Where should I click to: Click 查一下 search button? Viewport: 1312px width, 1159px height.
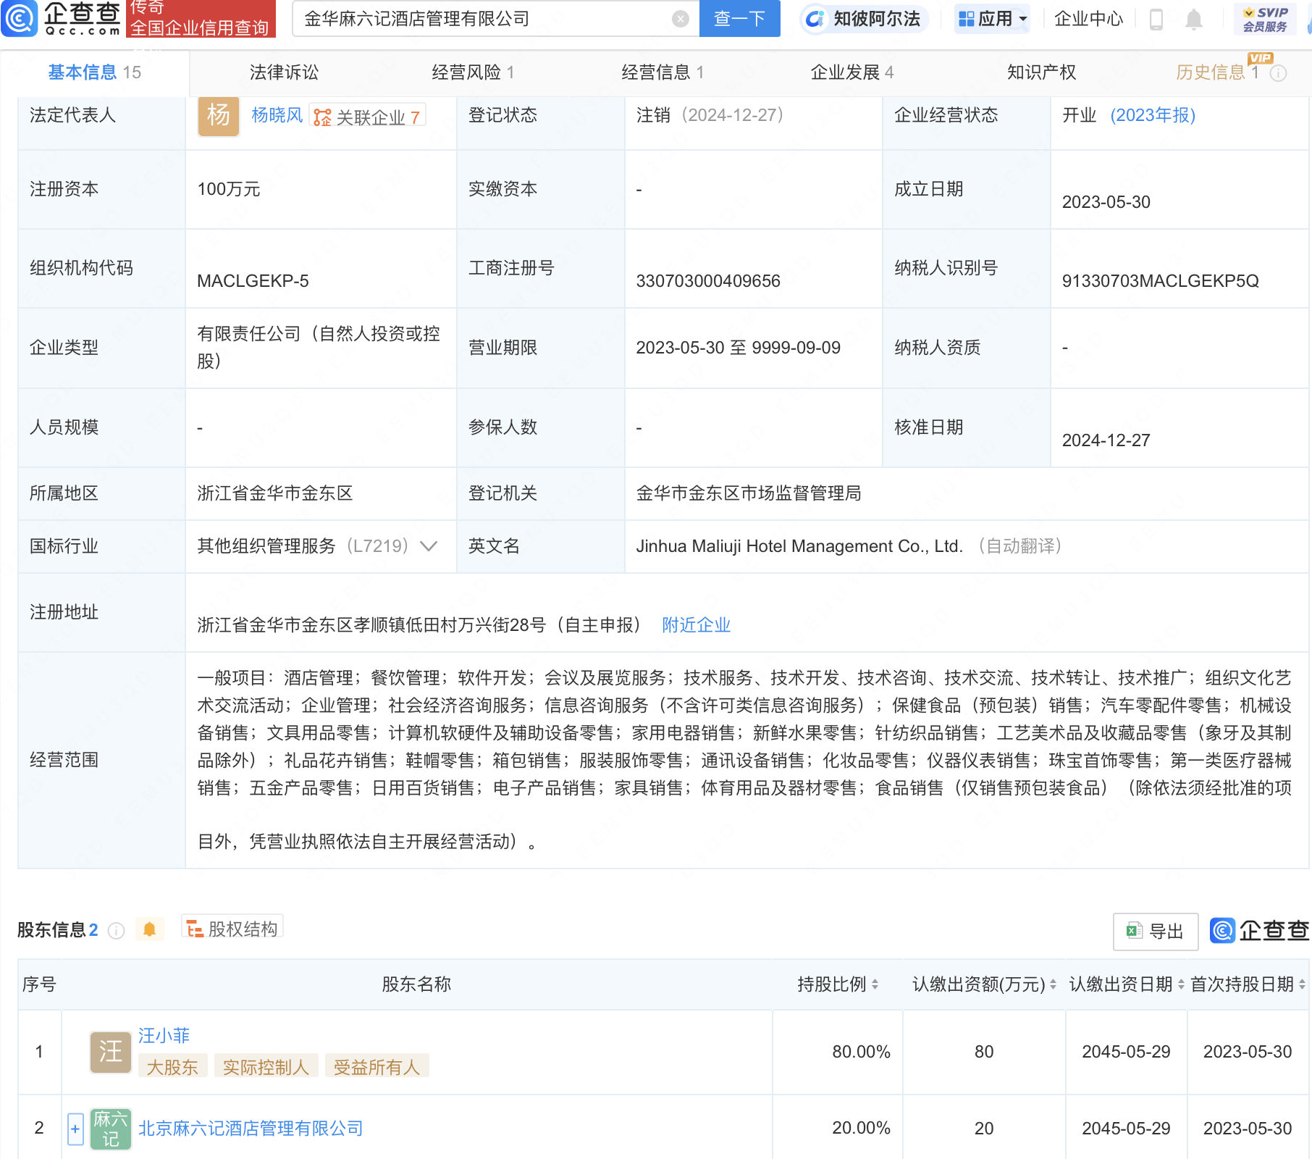tap(740, 19)
